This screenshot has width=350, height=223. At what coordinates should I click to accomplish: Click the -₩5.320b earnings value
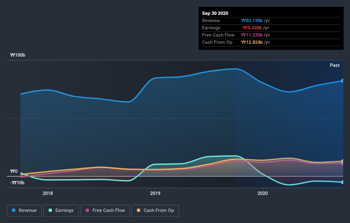[252, 28]
